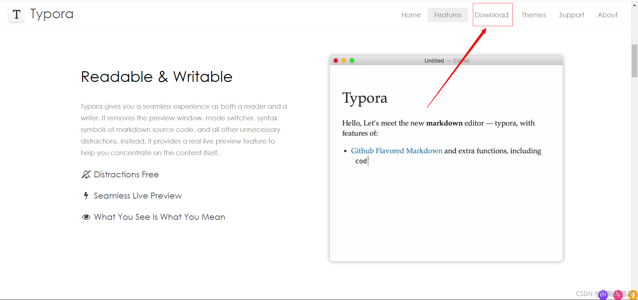Click the Distractions Free muted-bell icon
This screenshot has height=300, width=638.
(x=86, y=174)
